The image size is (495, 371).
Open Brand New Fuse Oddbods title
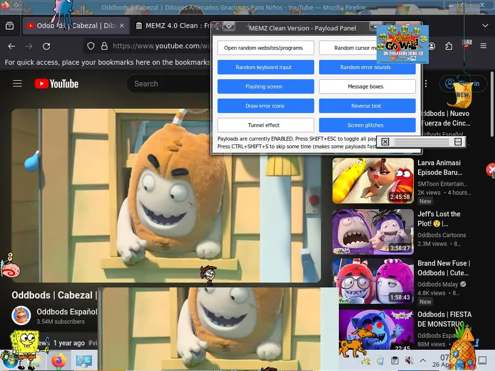point(444,268)
